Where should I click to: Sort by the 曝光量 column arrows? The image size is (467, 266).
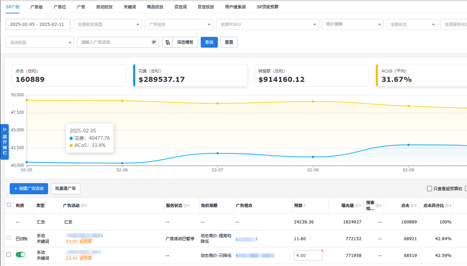tap(360, 206)
